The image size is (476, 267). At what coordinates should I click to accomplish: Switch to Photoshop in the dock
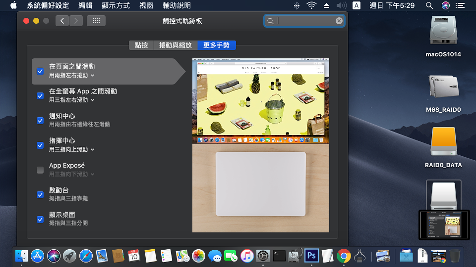pyautogui.click(x=311, y=256)
